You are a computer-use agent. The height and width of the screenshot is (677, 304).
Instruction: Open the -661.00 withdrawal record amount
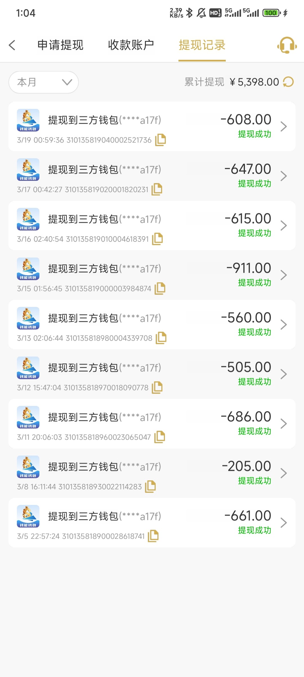[248, 516]
